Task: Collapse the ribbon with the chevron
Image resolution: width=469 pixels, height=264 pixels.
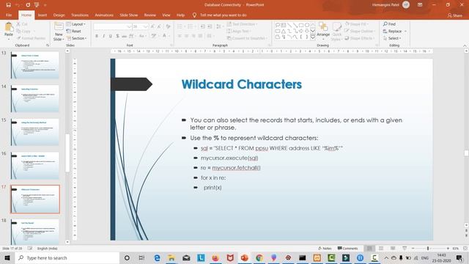Action: (465, 45)
